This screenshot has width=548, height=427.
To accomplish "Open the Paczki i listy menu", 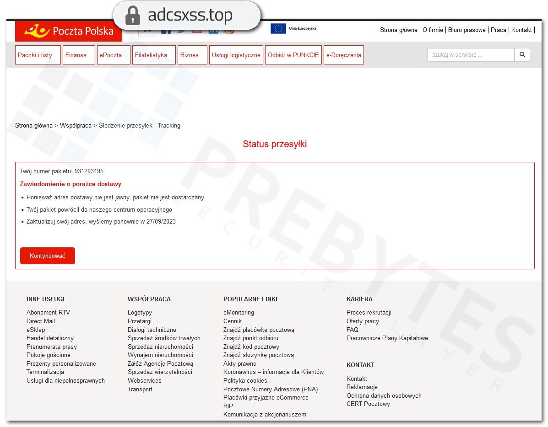I will pos(38,55).
